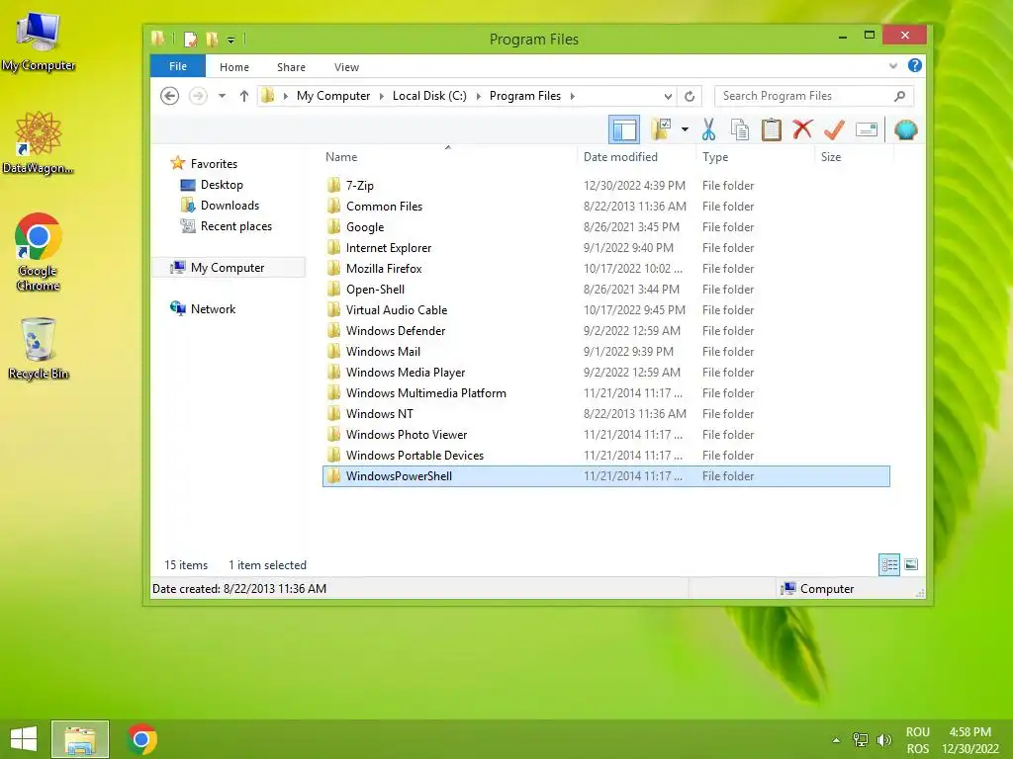This screenshot has height=759, width=1013.
Task: Open the recent locations dropdown
Action: point(222,96)
